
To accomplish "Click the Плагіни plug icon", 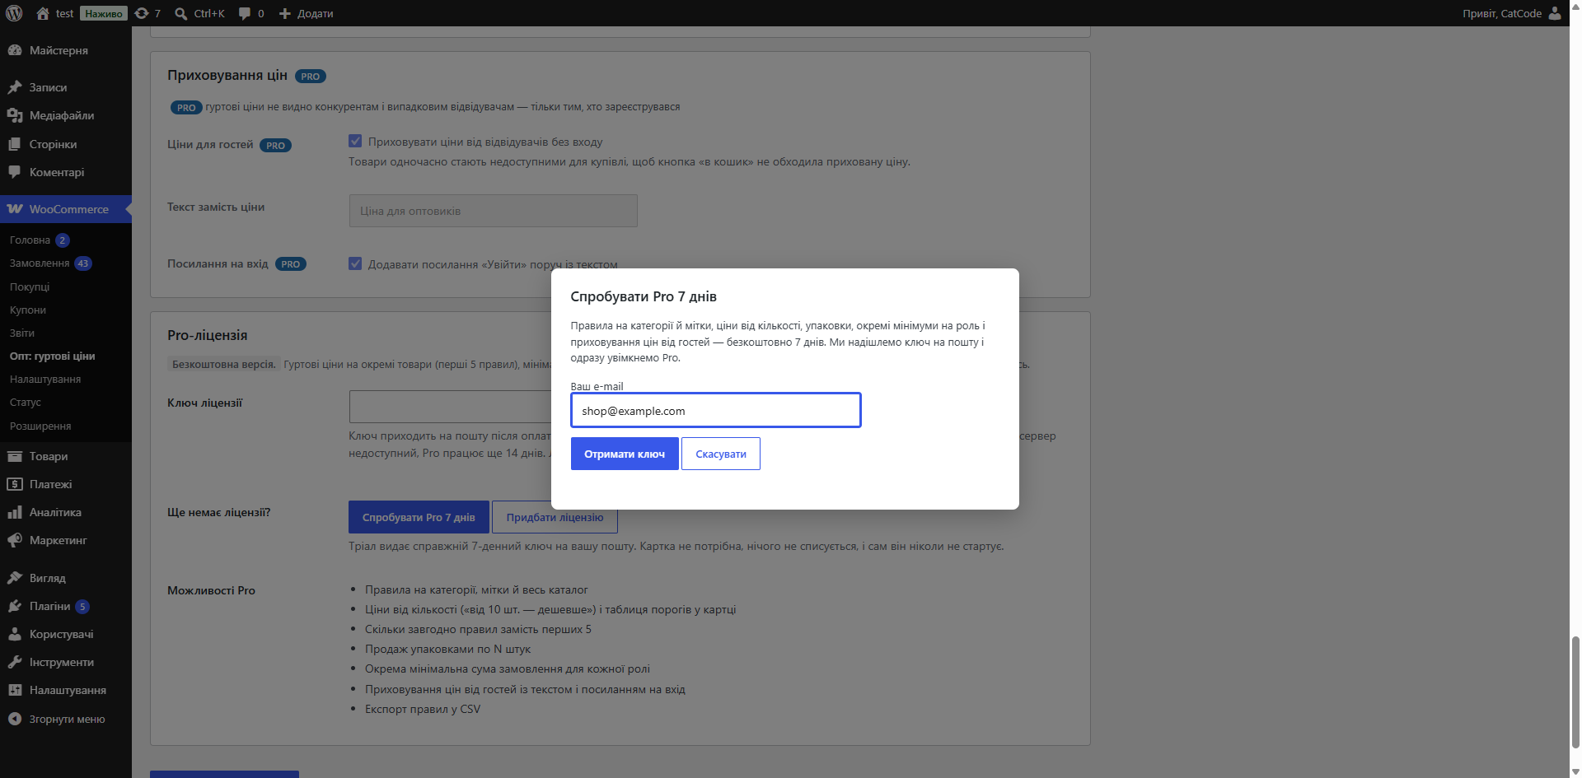I will coord(15,606).
